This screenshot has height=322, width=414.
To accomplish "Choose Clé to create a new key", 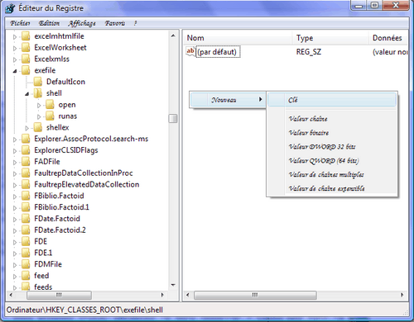I will tap(332, 100).
